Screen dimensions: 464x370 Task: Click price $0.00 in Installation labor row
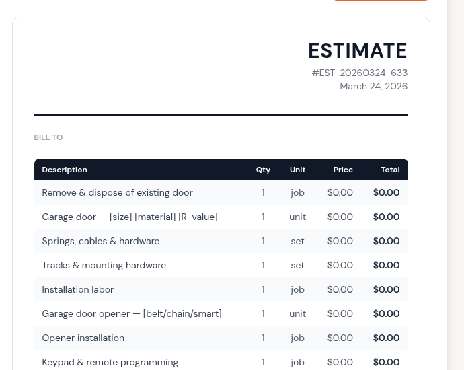pyautogui.click(x=340, y=289)
